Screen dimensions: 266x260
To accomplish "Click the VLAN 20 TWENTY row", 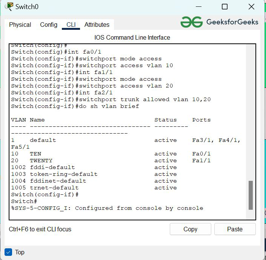I will (x=109, y=160).
